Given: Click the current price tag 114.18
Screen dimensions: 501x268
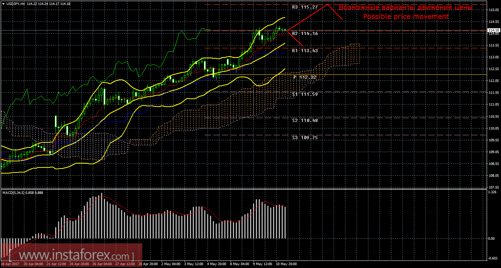Looking at the screenshot, I should [493, 30].
